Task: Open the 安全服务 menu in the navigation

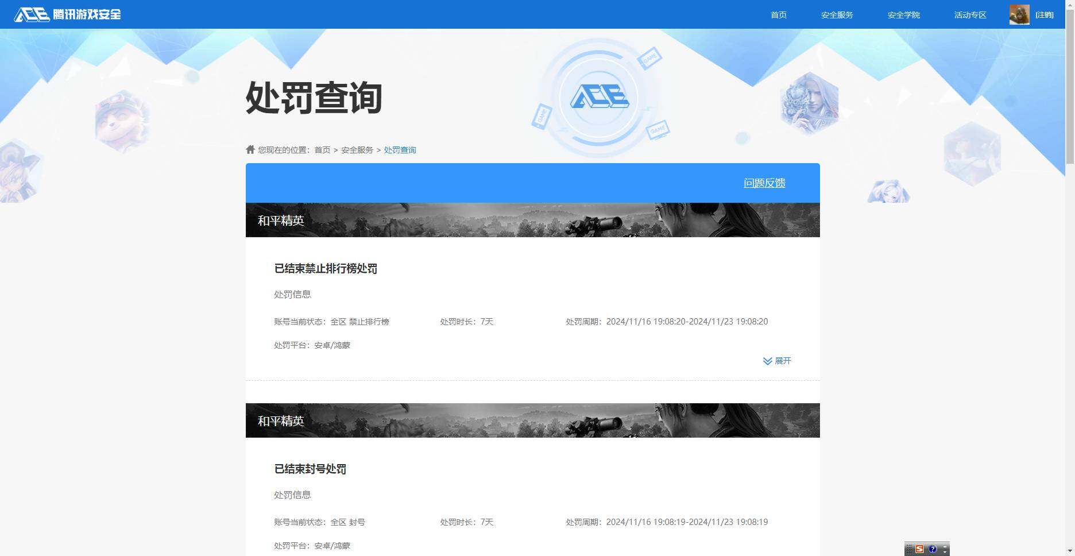Action: tap(837, 15)
